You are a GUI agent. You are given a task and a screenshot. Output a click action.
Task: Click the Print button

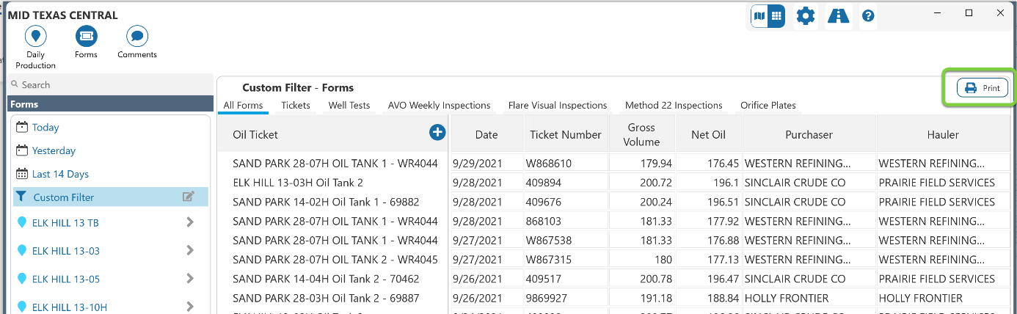tap(982, 88)
